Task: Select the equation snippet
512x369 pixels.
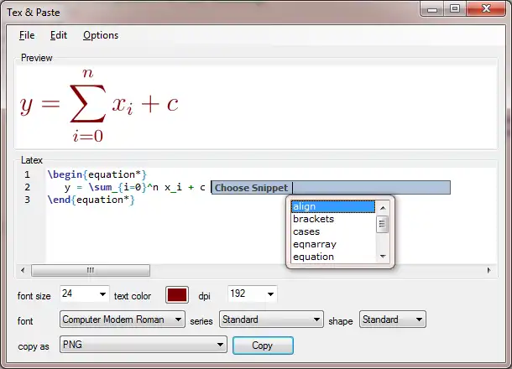Action: coord(332,257)
